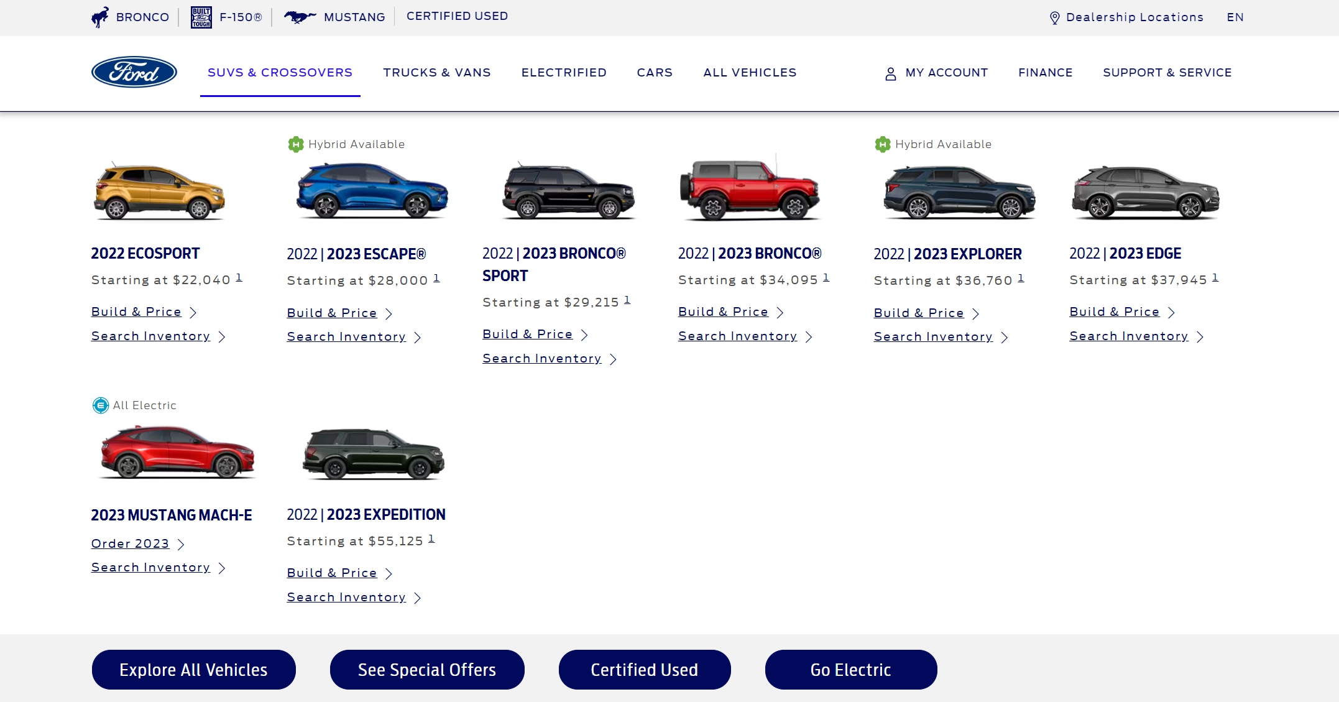
Task: Click the Mustang pony icon
Action: (300, 17)
